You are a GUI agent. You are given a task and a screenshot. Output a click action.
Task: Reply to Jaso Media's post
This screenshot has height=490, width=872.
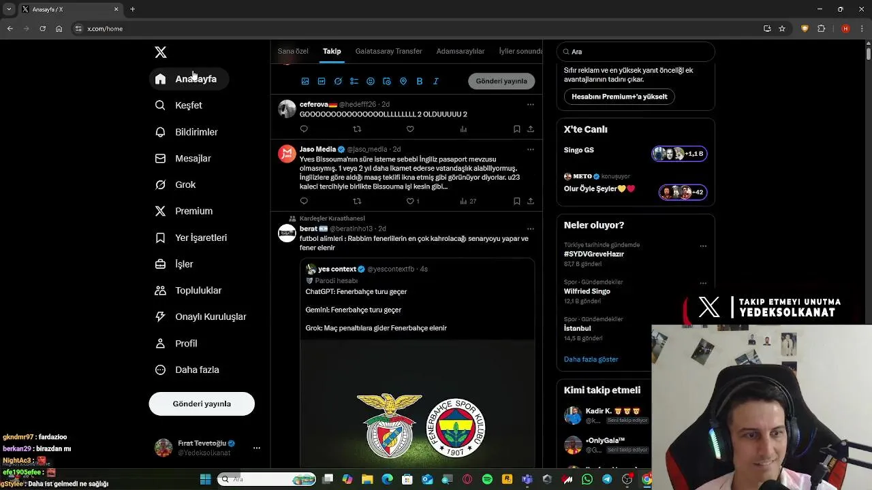(x=304, y=201)
